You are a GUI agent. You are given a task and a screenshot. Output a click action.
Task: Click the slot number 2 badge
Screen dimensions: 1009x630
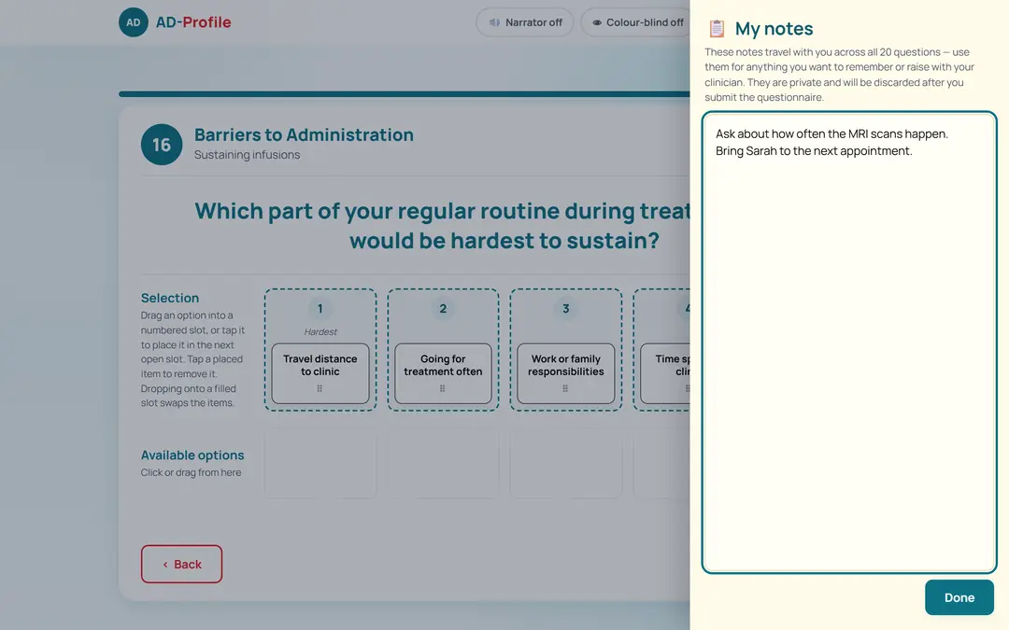point(443,309)
